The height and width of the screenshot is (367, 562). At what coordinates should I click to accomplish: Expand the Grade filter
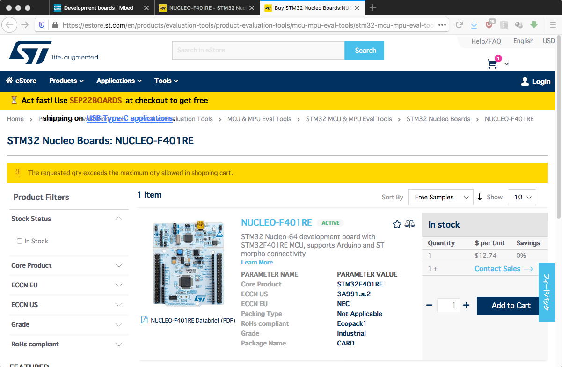point(119,324)
